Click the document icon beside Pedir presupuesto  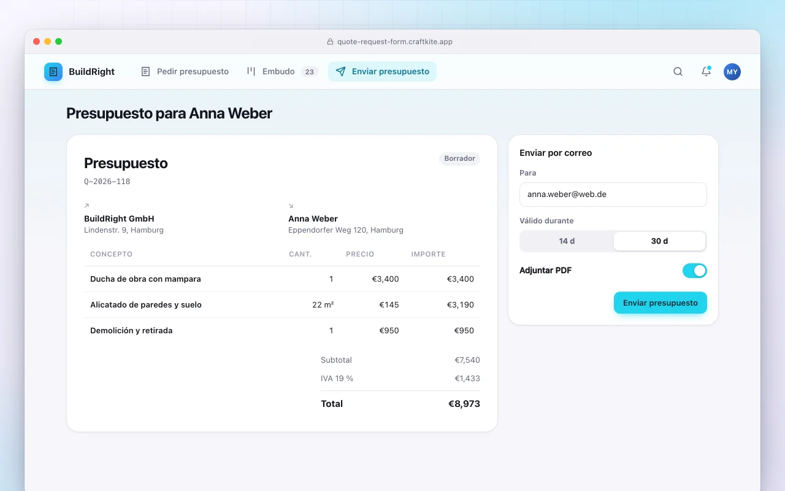[145, 72]
